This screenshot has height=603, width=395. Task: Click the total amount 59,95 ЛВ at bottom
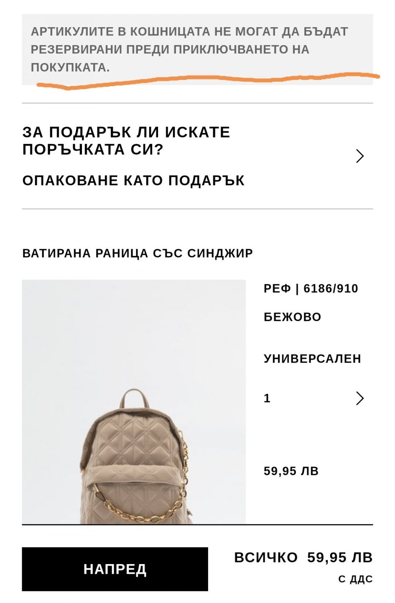point(340,557)
